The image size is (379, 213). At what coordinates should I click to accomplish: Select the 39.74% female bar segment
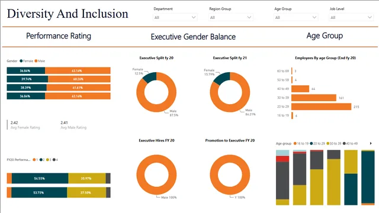27,79
